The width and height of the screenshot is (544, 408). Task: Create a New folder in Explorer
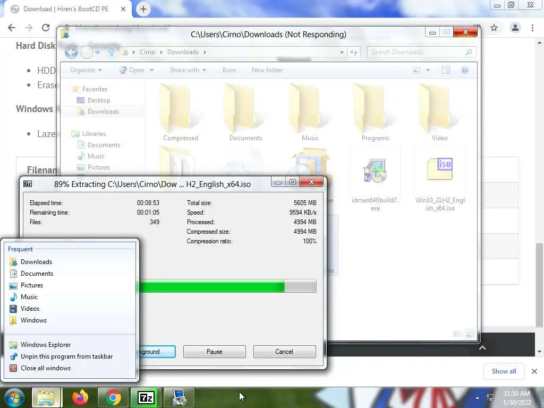(x=267, y=70)
